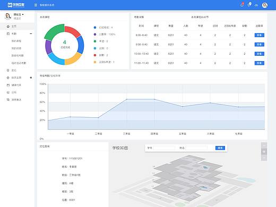This screenshot has width=276, height=207.
Task: Click the visitor monitor sidebar icon
Action: 8,92
